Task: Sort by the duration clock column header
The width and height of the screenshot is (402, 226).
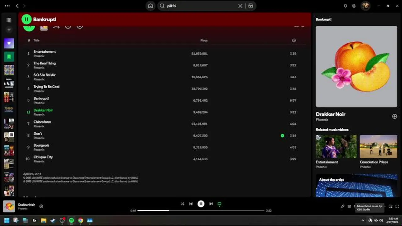Action: click(x=294, y=40)
